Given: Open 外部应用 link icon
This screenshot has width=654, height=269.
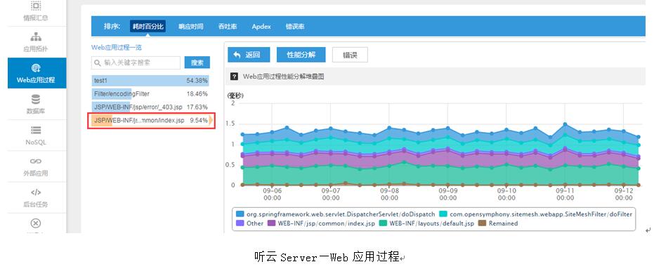Looking at the screenshot, I should (36, 161).
